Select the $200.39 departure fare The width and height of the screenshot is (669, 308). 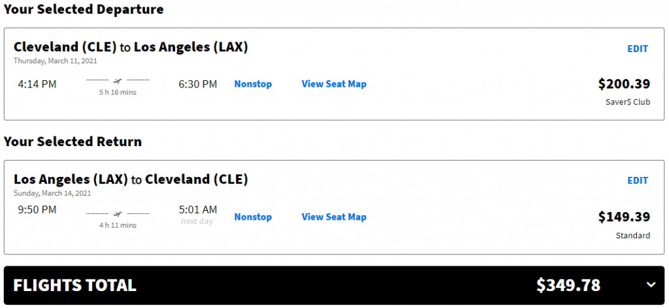(x=624, y=84)
